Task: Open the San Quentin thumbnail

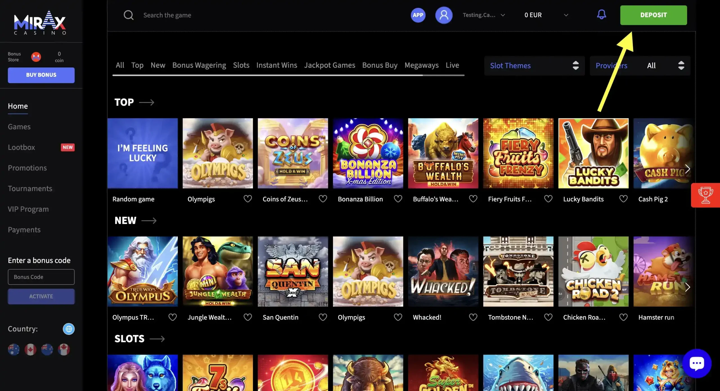Action: click(293, 272)
